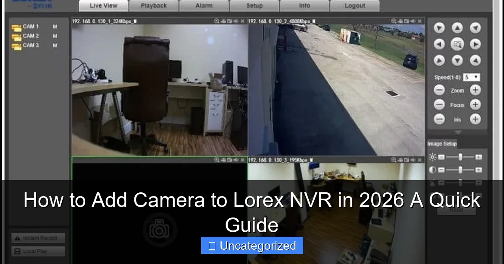Open the Speed(1-8) dropdown

(472, 77)
